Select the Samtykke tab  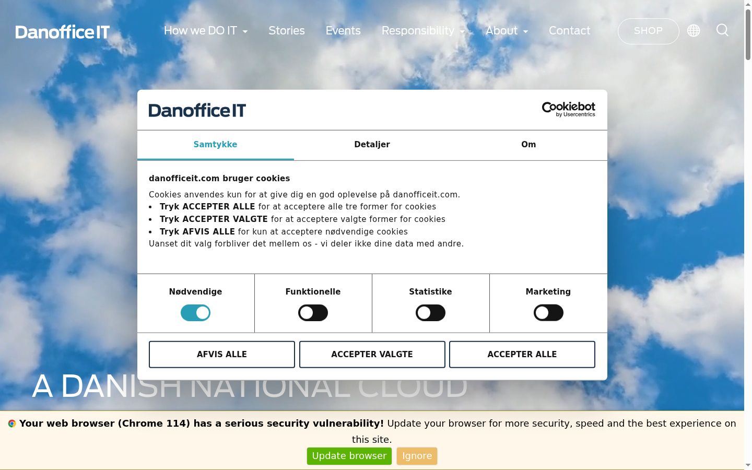(215, 145)
